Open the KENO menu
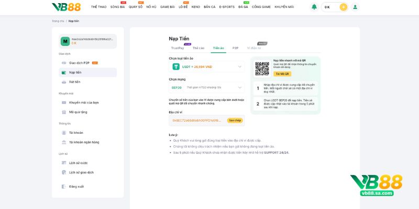Viewport: 419px width, 209px height. [195, 7]
